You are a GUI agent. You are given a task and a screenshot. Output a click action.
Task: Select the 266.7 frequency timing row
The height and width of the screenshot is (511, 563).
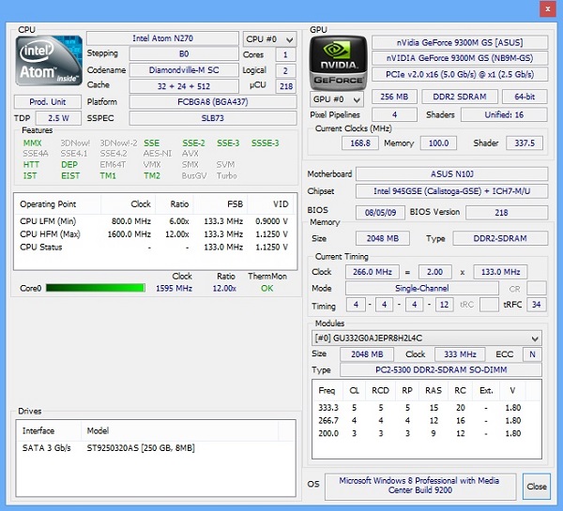pos(427,421)
